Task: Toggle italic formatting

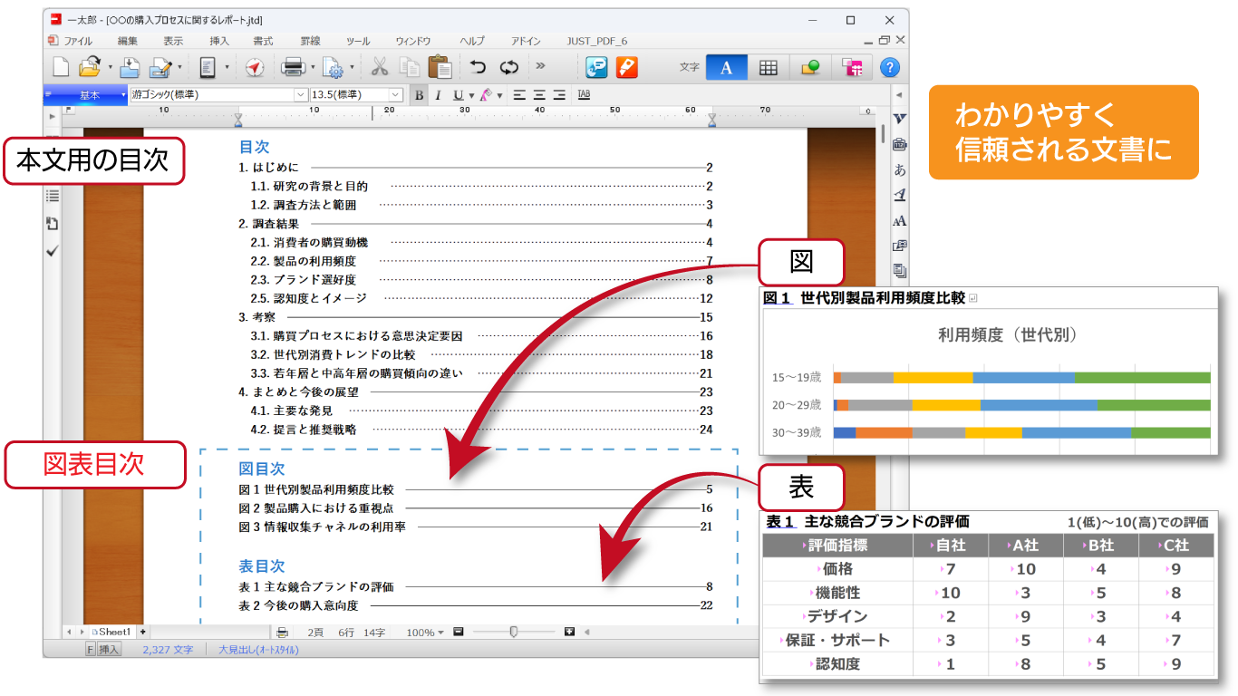Action: (438, 95)
